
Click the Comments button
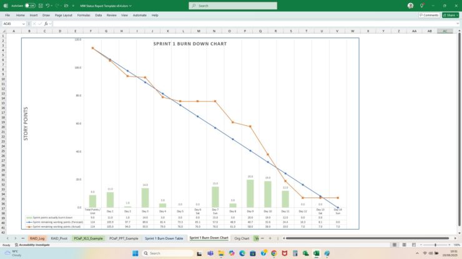pos(429,15)
